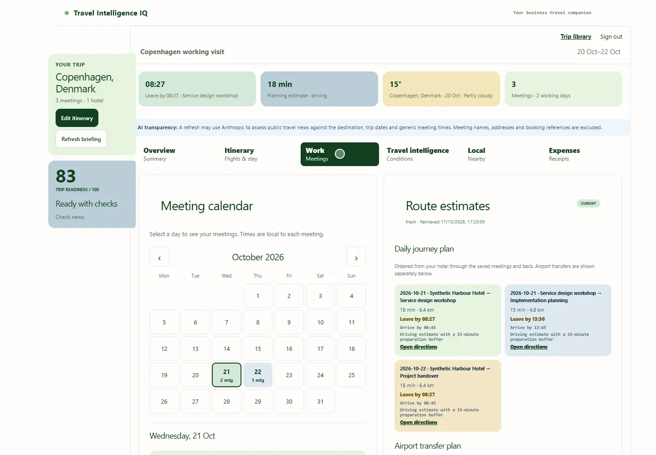
Task: Open directions for Project handover route
Action: click(419, 422)
